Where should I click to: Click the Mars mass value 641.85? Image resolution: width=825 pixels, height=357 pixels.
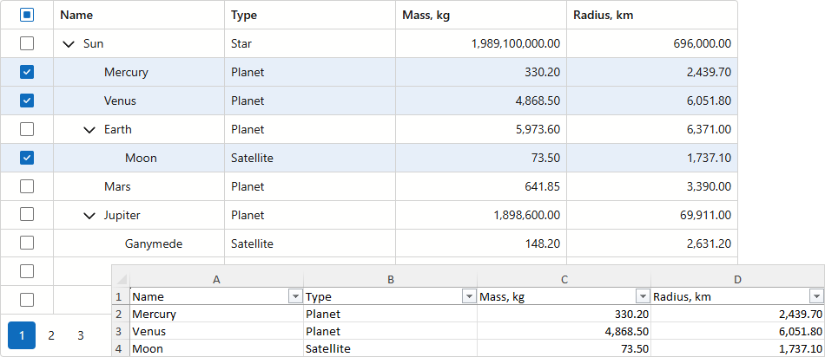click(x=541, y=186)
